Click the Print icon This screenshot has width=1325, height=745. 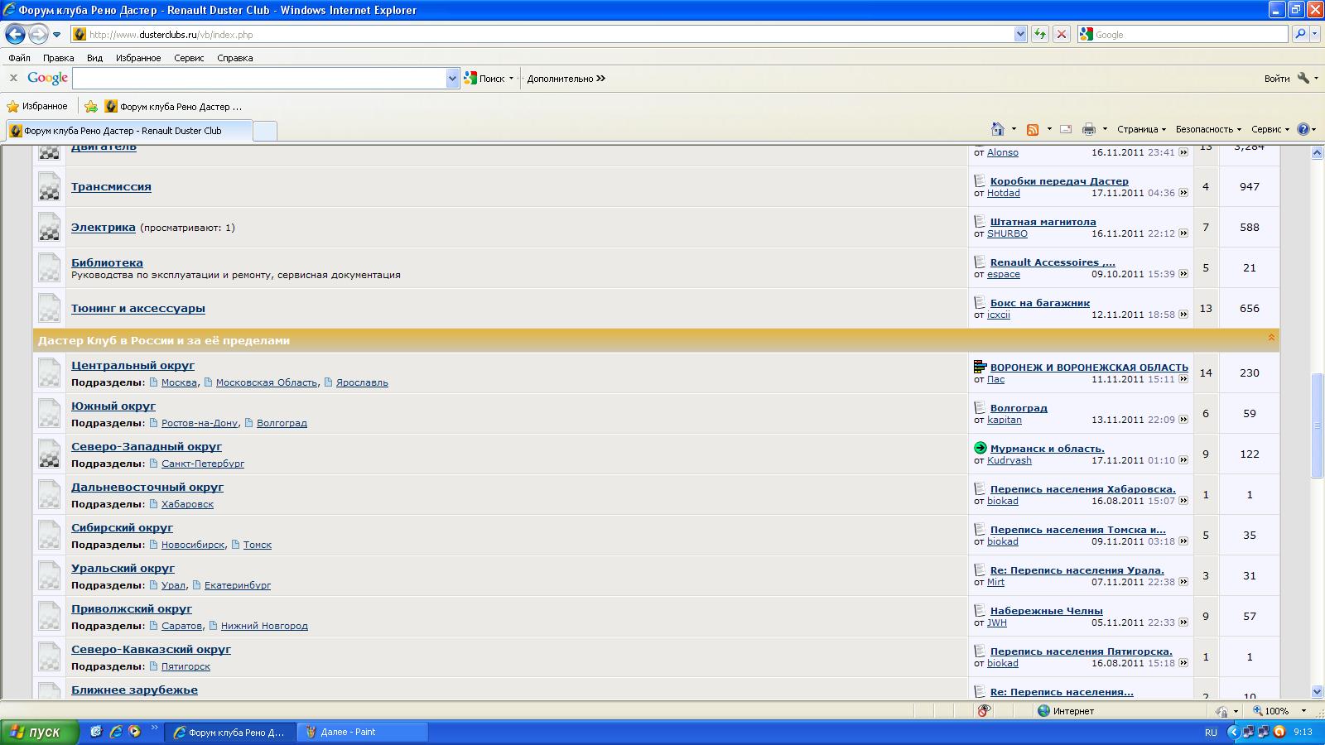click(1089, 129)
